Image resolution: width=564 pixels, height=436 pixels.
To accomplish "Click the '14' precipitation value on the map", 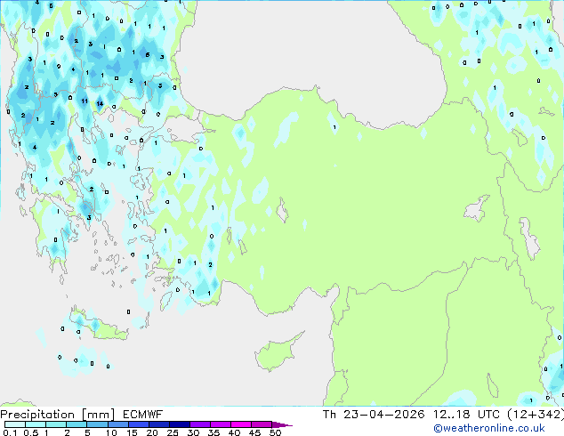I will point(100,103).
